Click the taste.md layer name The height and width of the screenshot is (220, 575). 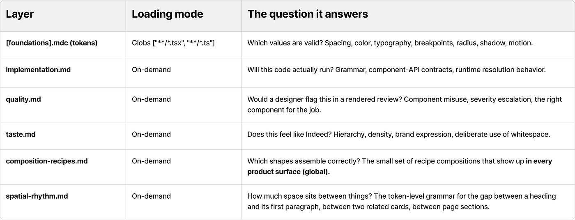(21, 134)
